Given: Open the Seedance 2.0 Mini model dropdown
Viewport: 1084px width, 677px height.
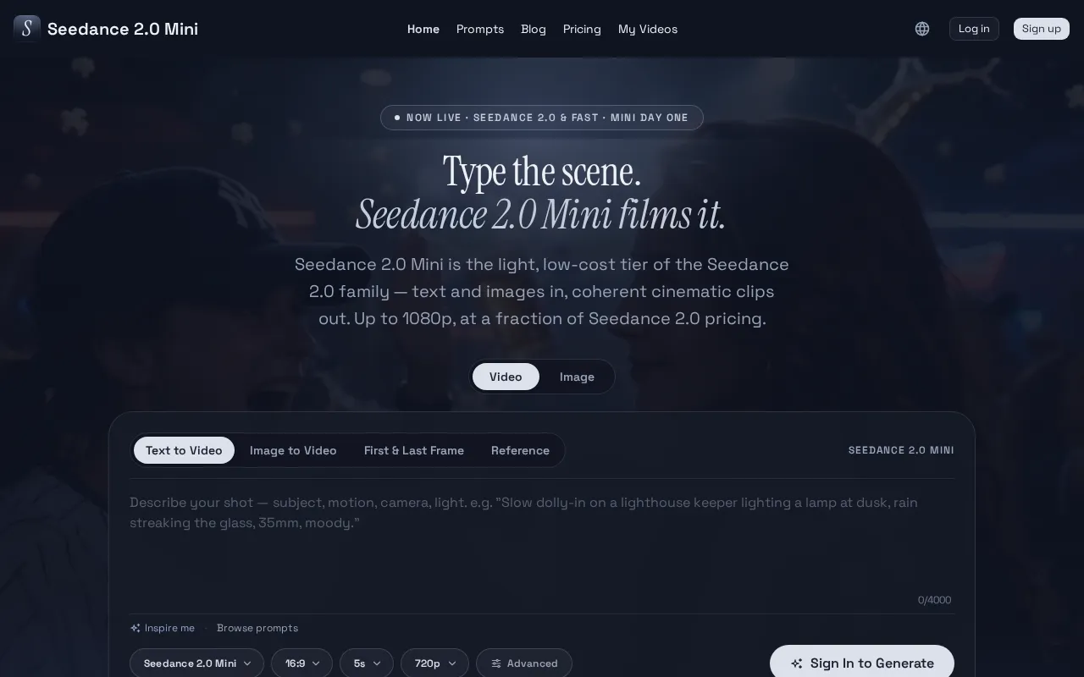Looking at the screenshot, I should (x=196, y=663).
